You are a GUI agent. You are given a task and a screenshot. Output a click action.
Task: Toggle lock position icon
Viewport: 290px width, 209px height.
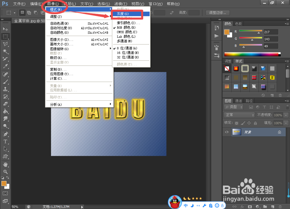[x=249, y=123]
